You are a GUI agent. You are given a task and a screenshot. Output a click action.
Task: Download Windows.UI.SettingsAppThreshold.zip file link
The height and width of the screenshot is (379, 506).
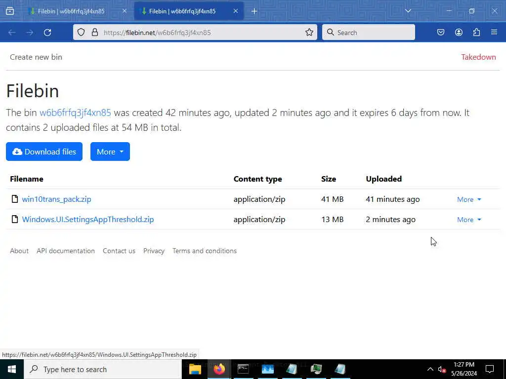click(88, 220)
